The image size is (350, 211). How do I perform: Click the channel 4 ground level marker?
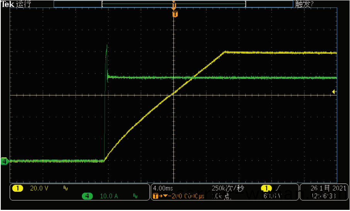click(x=5, y=161)
